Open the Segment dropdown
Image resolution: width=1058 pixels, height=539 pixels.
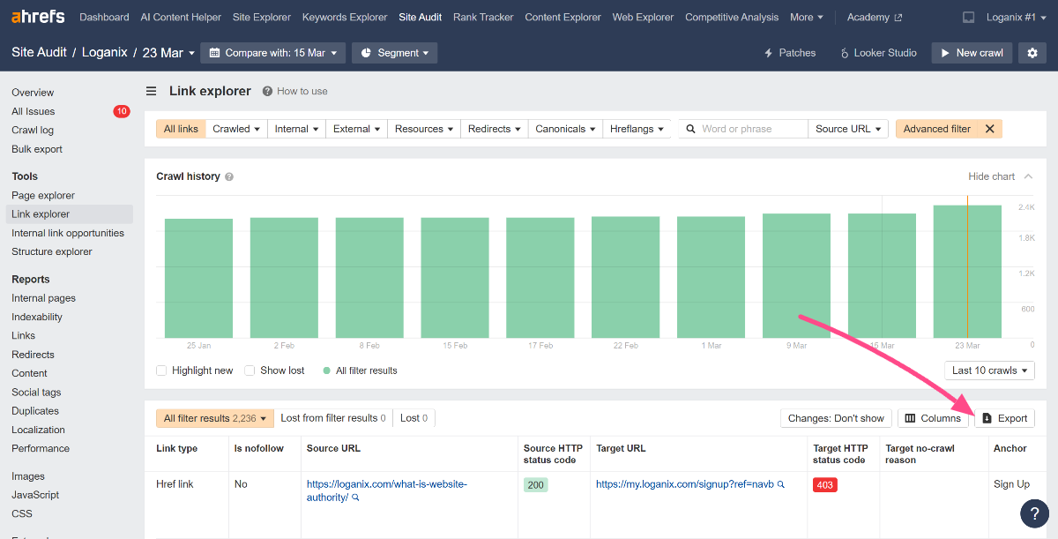[394, 53]
